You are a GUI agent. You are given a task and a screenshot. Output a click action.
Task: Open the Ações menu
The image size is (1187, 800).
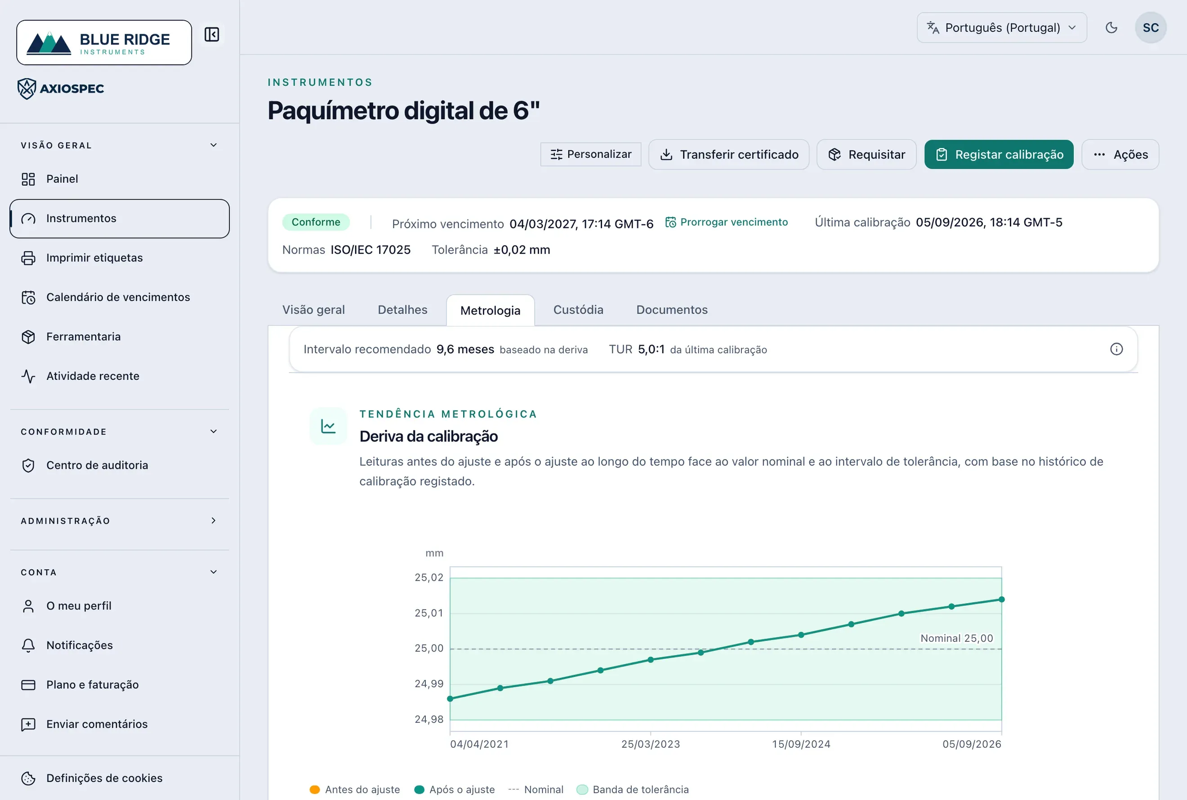click(1120, 155)
